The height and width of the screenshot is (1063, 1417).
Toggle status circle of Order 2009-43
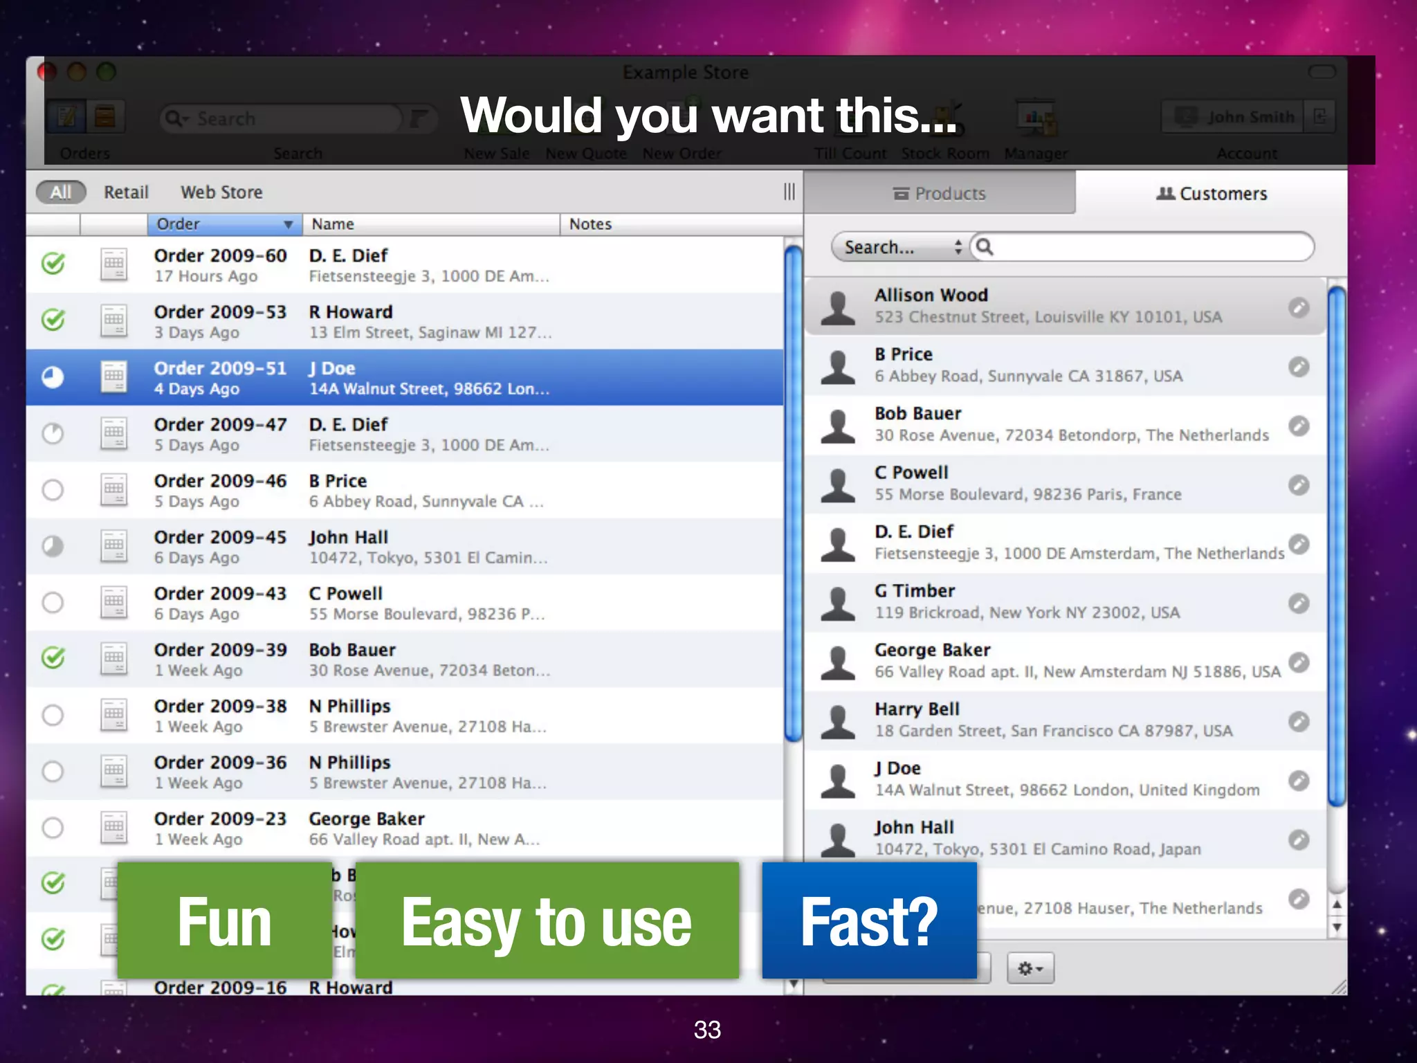[53, 603]
